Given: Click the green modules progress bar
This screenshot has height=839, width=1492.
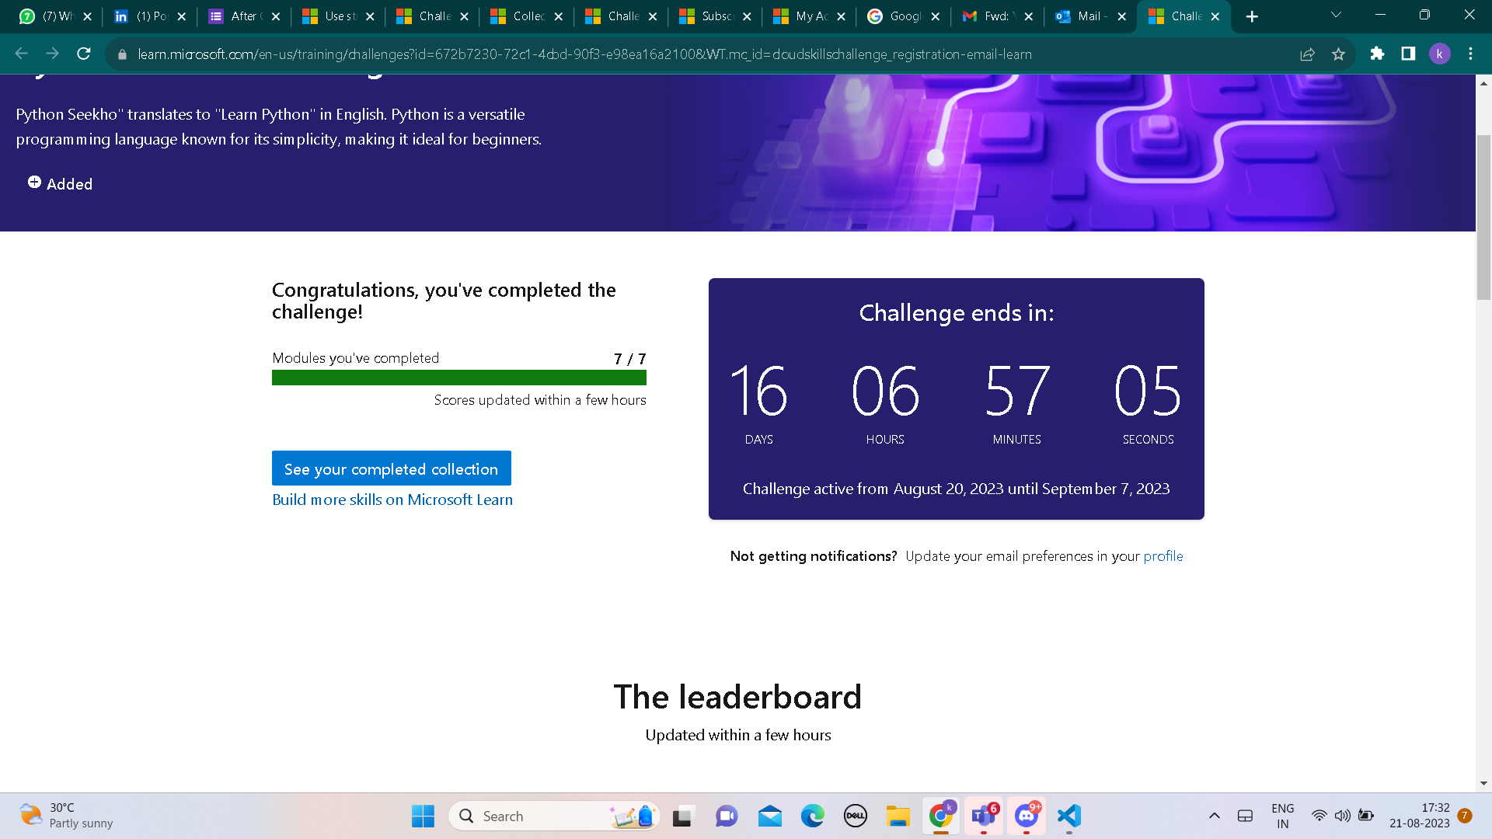Looking at the screenshot, I should 458,378.
